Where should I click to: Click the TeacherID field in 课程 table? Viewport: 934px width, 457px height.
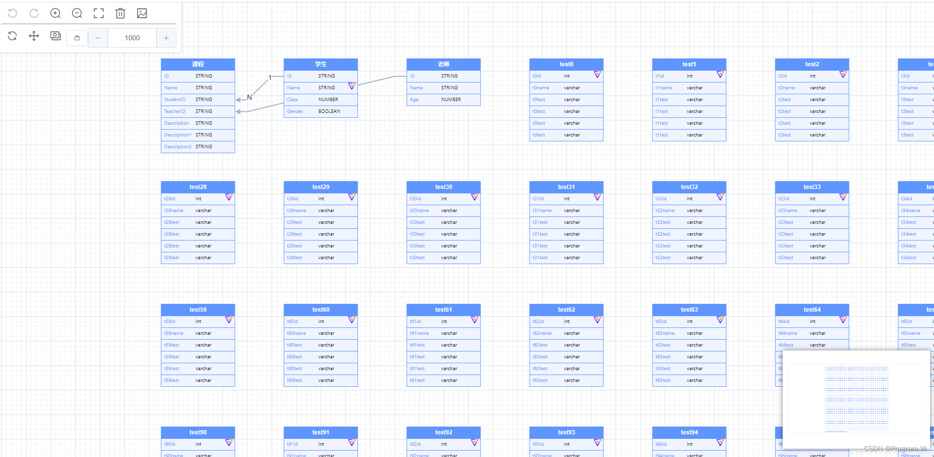tap(198, 111)
